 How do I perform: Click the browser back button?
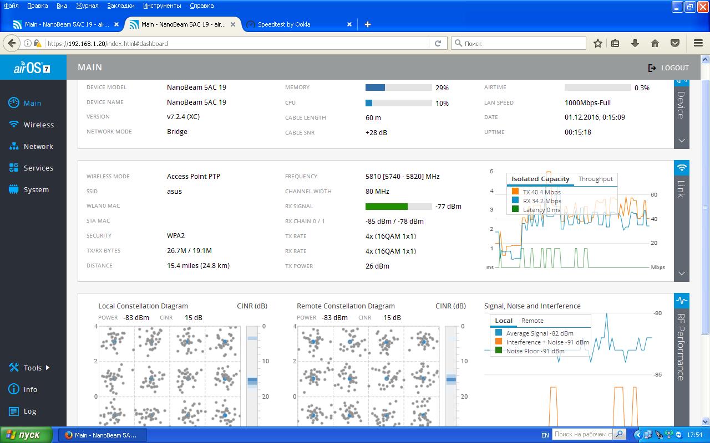tap(12, 43)
